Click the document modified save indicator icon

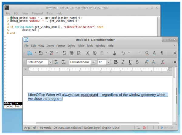click(x=144, y=128)
